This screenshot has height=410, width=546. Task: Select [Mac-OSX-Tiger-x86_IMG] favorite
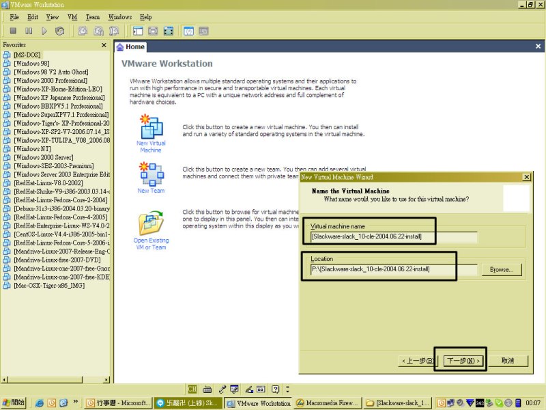[x=49, y=286]
